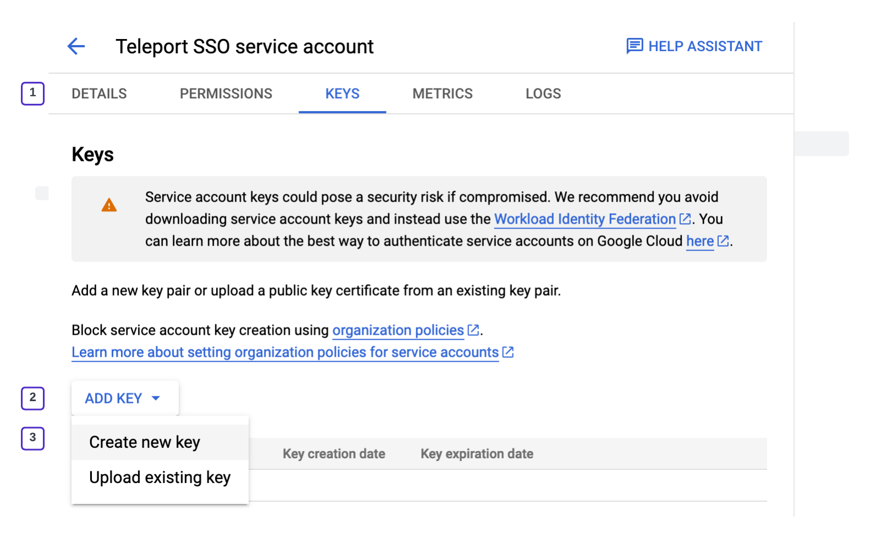871x538 pixels.
Task: Open the HELP ASSISTANT panel
Action: (705, 46)
